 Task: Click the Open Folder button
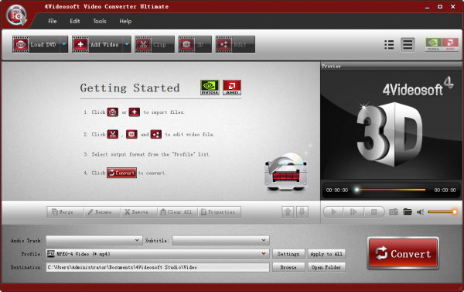(326, 267)
